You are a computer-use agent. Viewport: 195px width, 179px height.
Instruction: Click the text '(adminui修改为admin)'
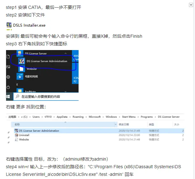(x=86, y=159)
